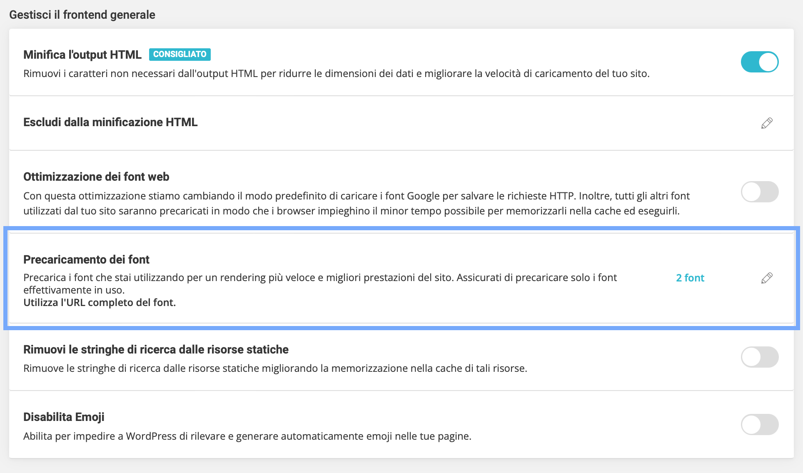Enable Rimuovi le stringhe di ricerca toggle

tap(759, 357)
